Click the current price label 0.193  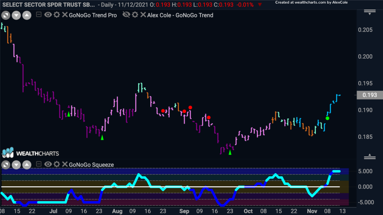(370, 95)
